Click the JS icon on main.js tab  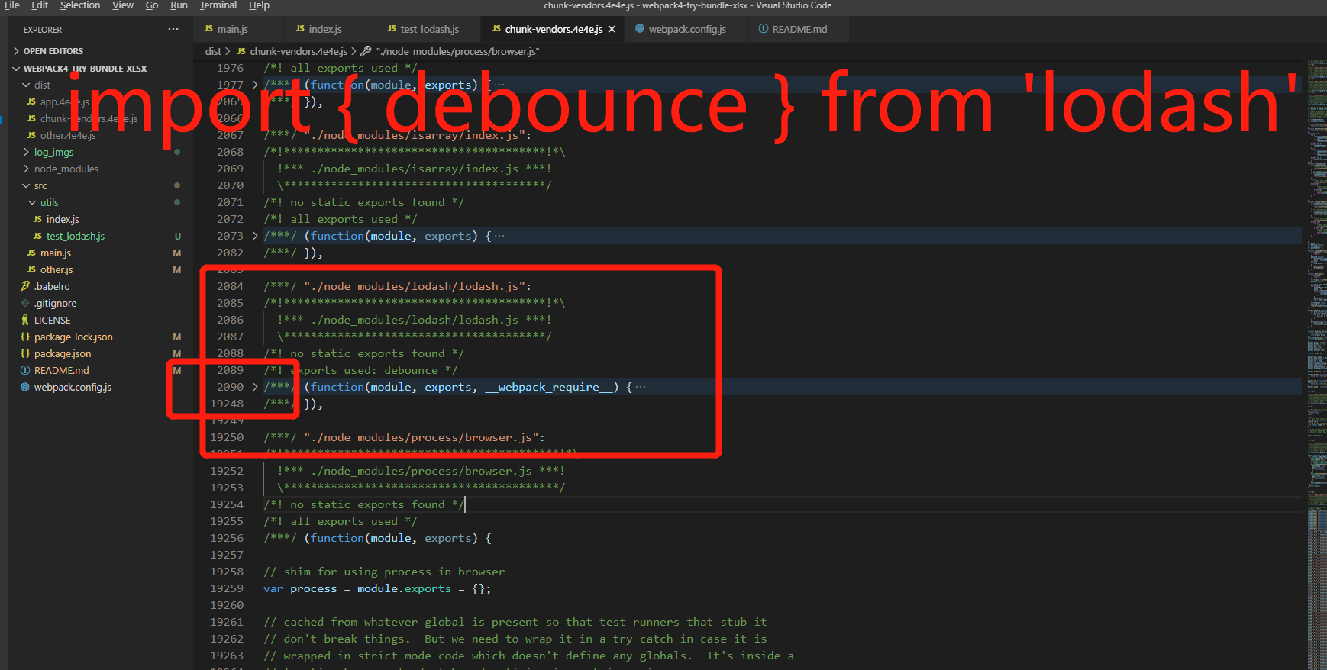pos(208,29)
